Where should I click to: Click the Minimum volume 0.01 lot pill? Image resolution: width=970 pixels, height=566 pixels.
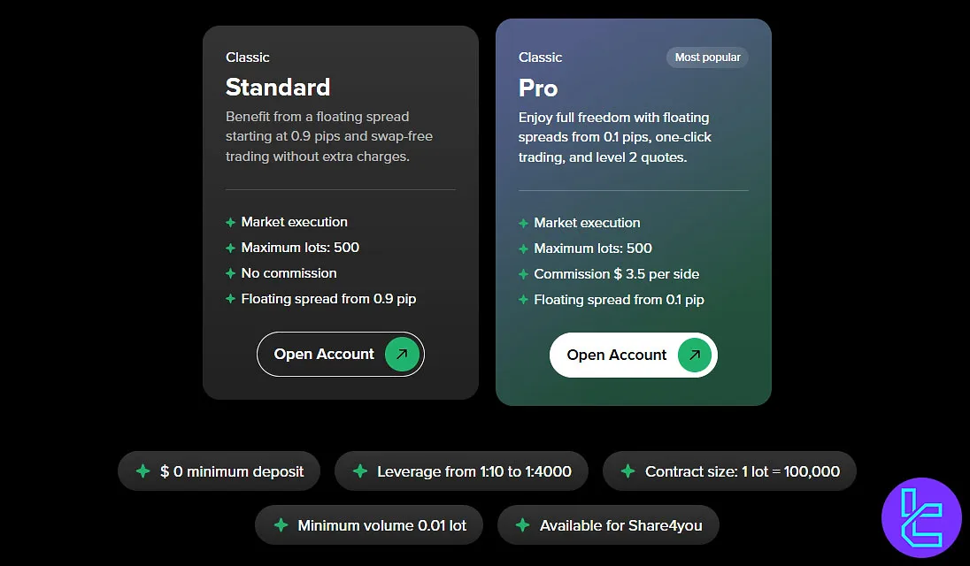pos(368,524)
